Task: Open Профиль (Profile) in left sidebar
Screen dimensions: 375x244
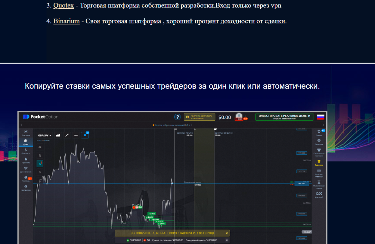Action: coord(26,160)
